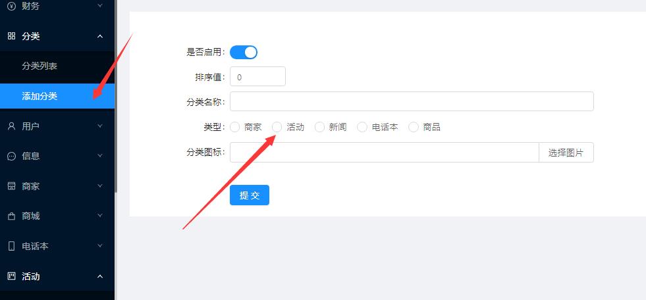Select the 商家 type radio button
Image resolution: width=646 pixels, height=300 pixels.
pyautogui.click(x=235, y=127)
